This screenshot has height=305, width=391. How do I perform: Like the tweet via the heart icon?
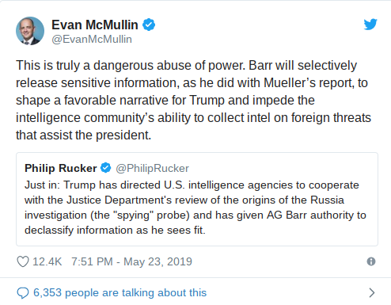coord(23,261)
